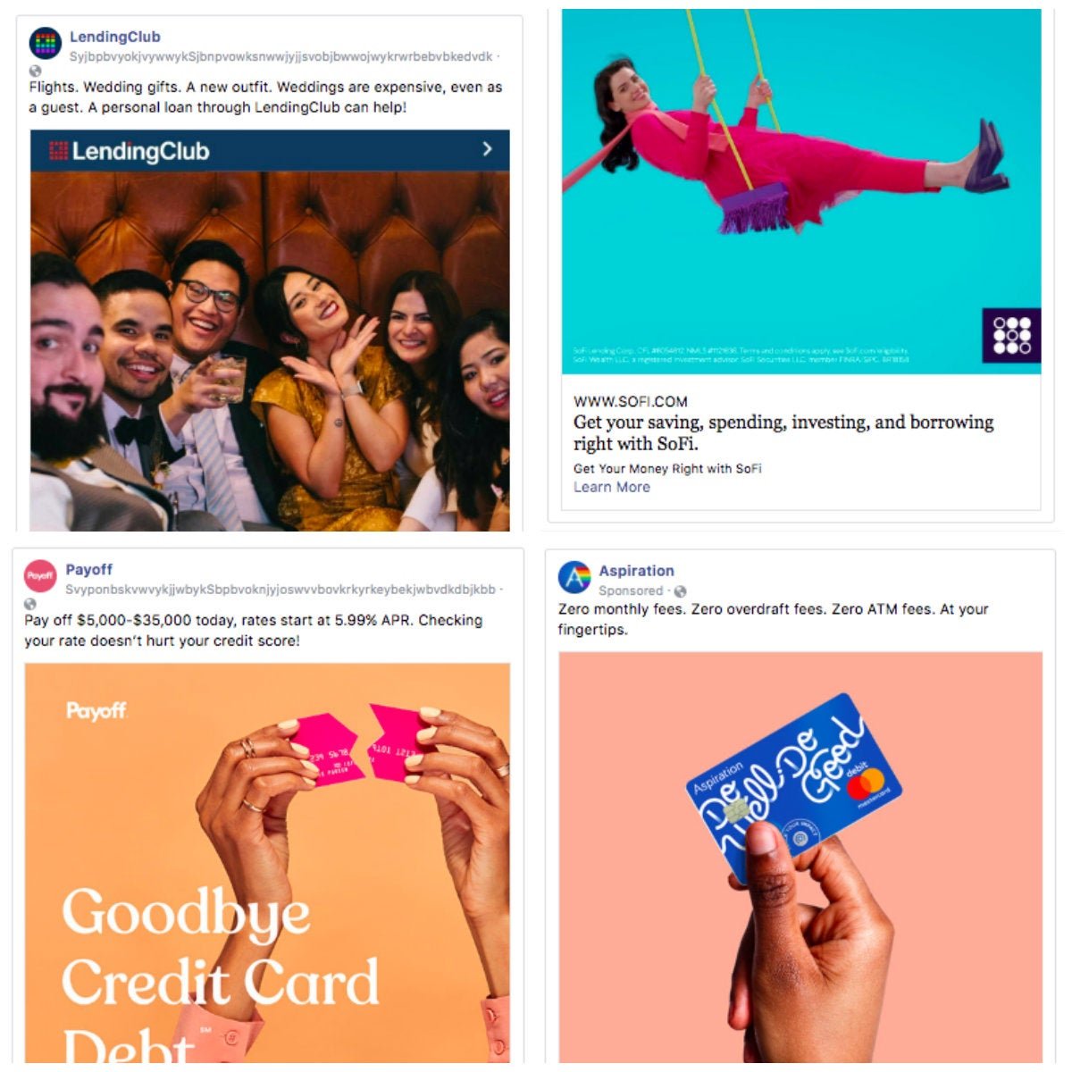1072x1072 pixels.
Task: Open the Aspiration blue debit card image
Action: [800, 858]
